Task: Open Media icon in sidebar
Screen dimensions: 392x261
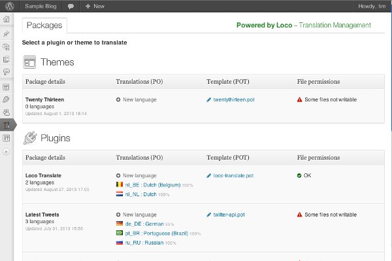Action: (7, 47)
